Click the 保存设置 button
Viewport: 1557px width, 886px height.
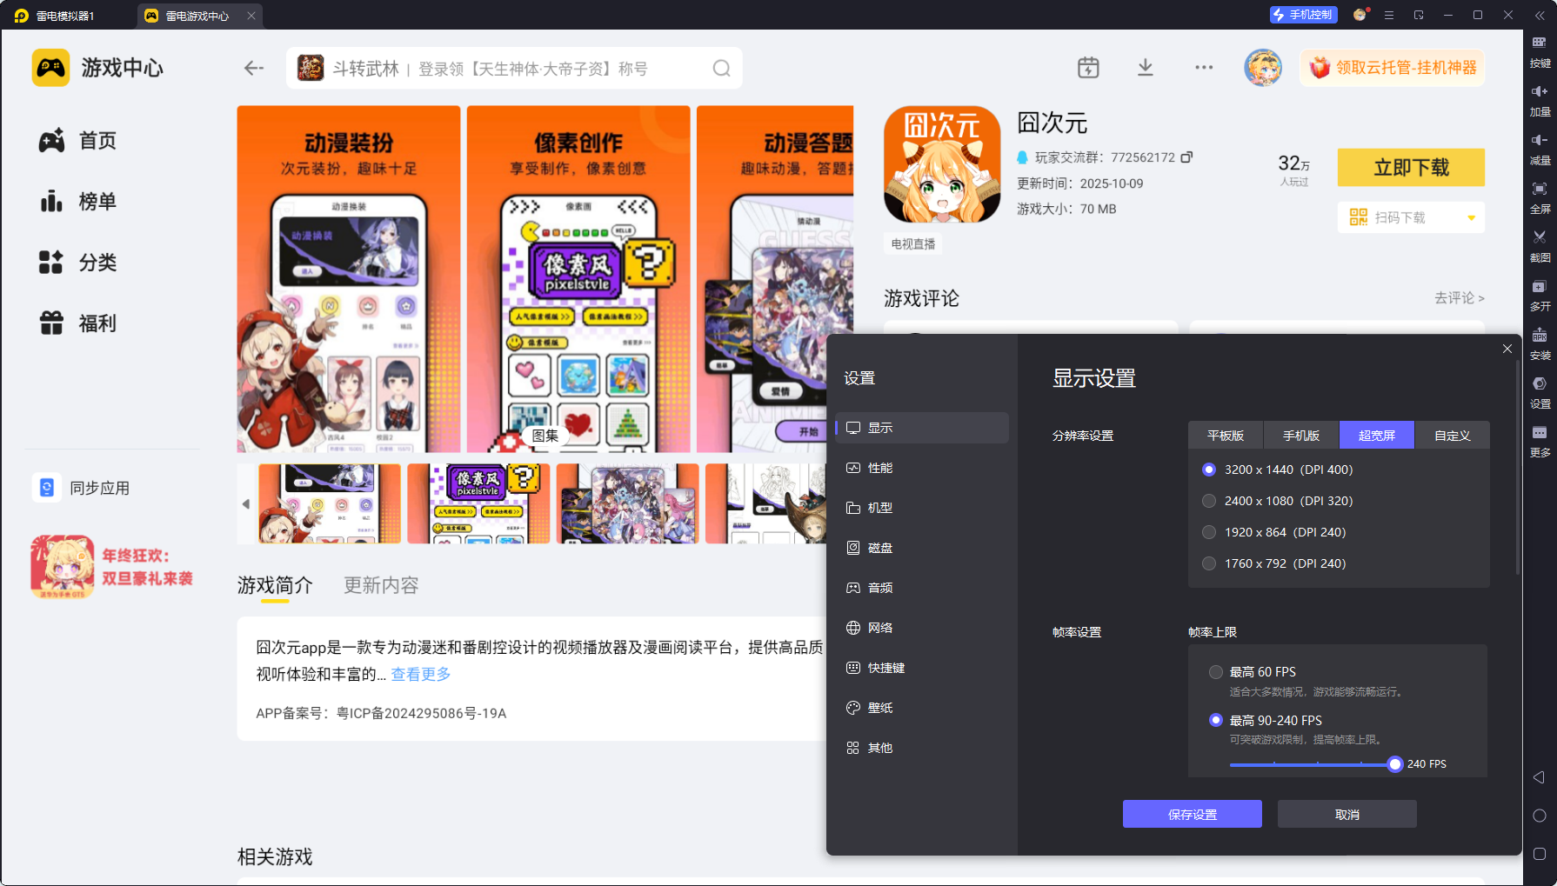(1192, 814)
